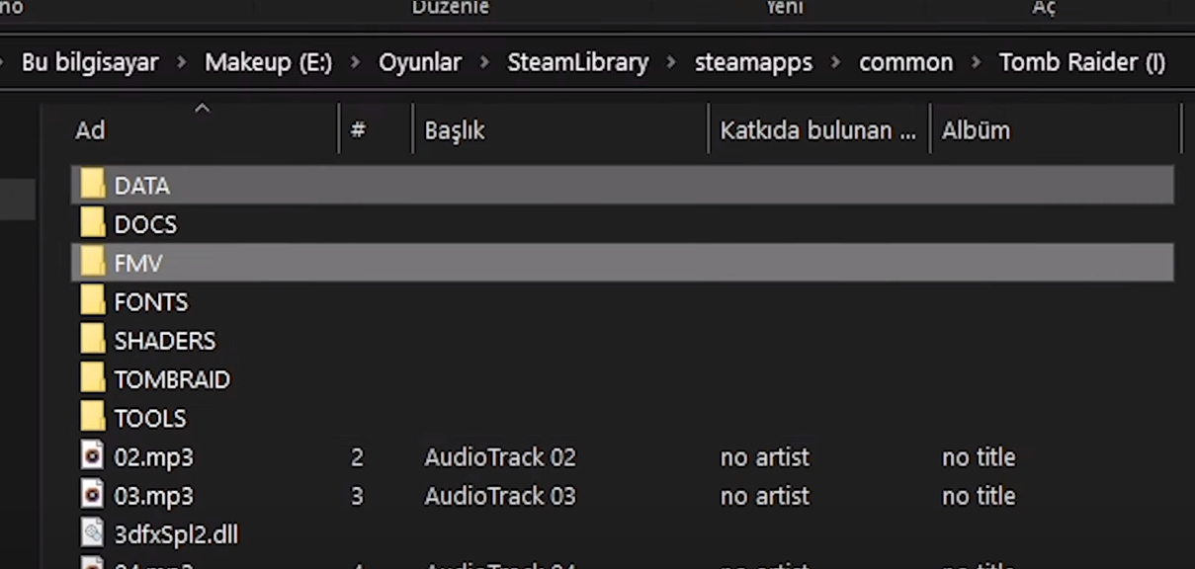The width and height of the screenshot is (1195, 569).
Task: Expand chevron after steamapps breadcrumb
Action: click(836, 62)
